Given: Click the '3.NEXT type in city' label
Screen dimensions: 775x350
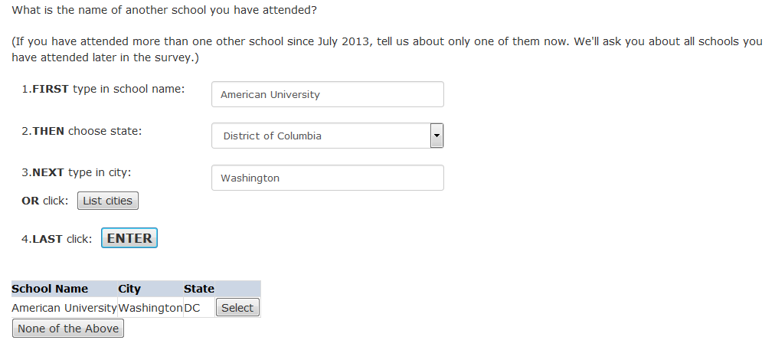Looking at the screenshot, I should (x=76, y=172).
